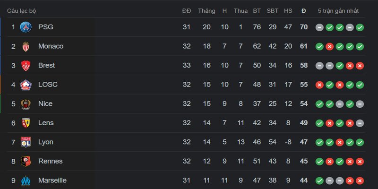This screenshot has width=378, height=189.
Task: Open the PSG team name link
Action: pyautogui.click(x=45, y=27)
